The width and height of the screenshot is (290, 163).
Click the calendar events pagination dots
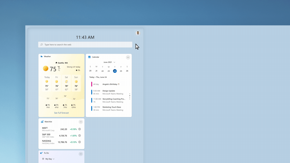click(129, 96)
